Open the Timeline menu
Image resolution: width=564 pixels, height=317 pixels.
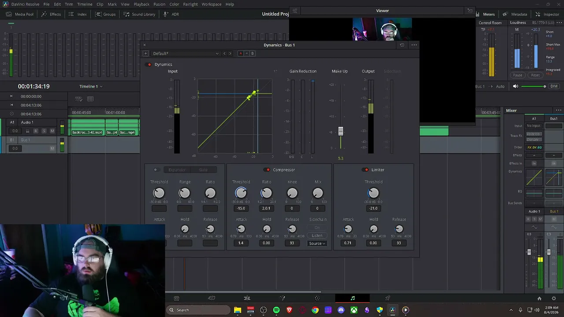click(85, 4)
